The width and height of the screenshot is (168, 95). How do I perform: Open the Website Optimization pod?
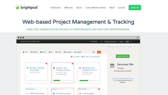(37, 93)
